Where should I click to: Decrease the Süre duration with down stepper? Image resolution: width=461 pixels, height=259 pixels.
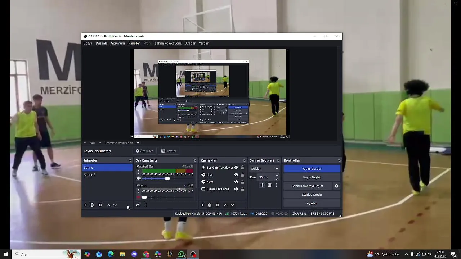coord(277,179)
